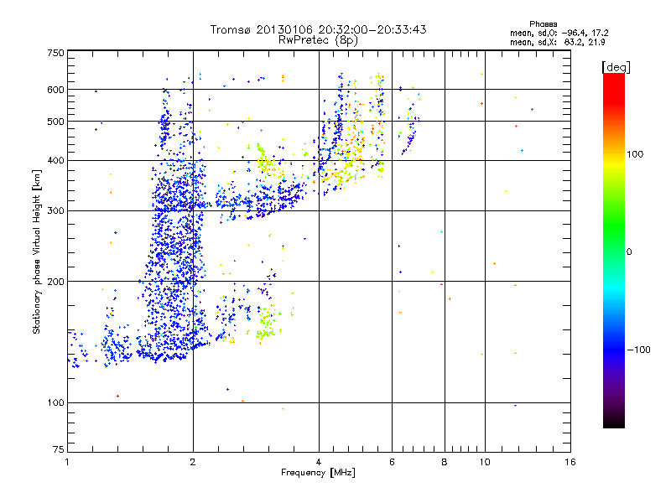Click the black bottom of the colorbar

coord(614,422)
